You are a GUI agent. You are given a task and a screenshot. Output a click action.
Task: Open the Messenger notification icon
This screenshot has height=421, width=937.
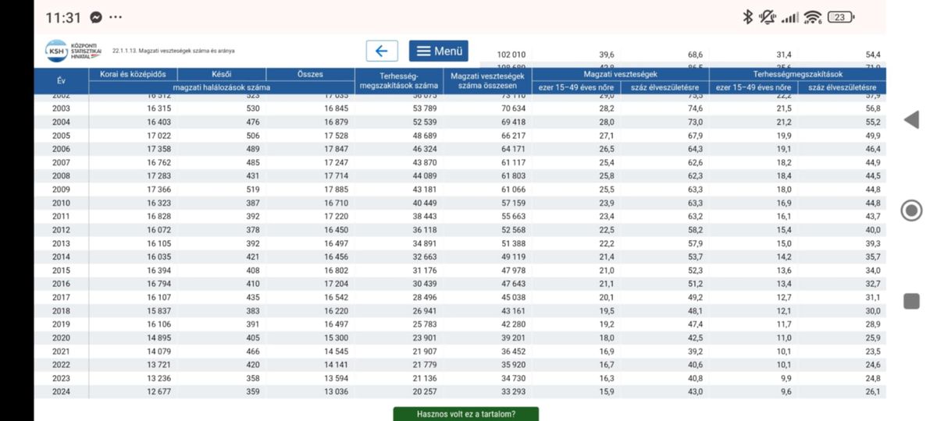[x=96, y=17]
